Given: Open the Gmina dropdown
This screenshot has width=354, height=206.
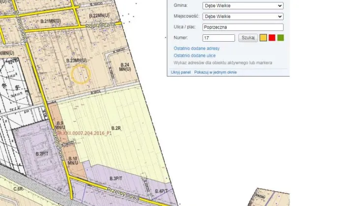Looking at the screenshot, I should point(242,6).
